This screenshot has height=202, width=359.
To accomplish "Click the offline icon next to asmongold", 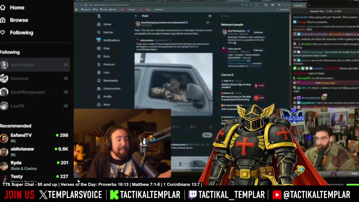I will pos(66,65).
